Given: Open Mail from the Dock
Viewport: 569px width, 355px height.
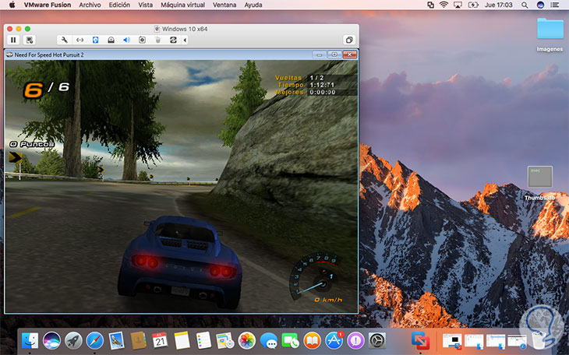Looking at the screenshot, I should [116, 340].
